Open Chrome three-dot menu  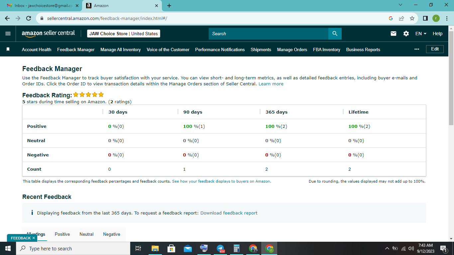click(x=446, y=18)
